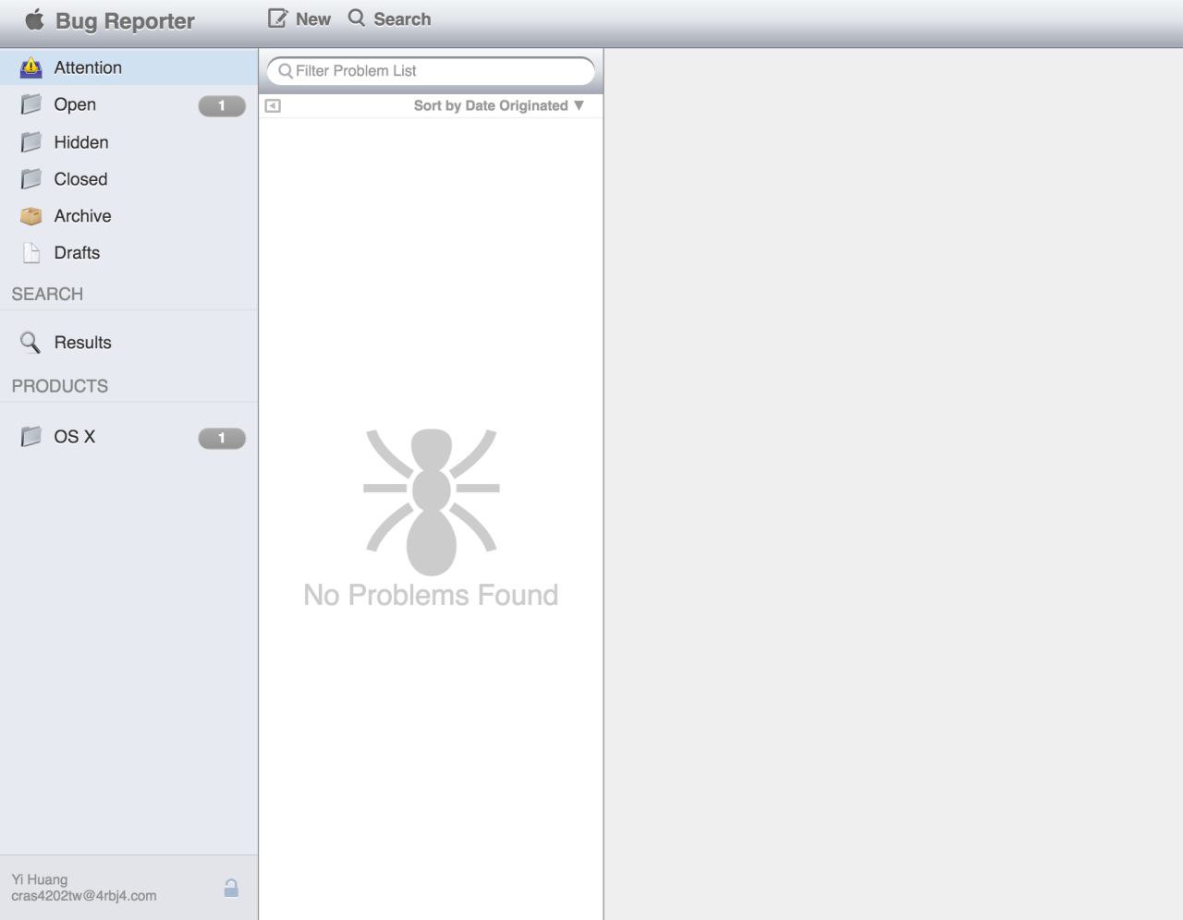Open the Drafts list
1183x920 pixels.
(129, 253)
